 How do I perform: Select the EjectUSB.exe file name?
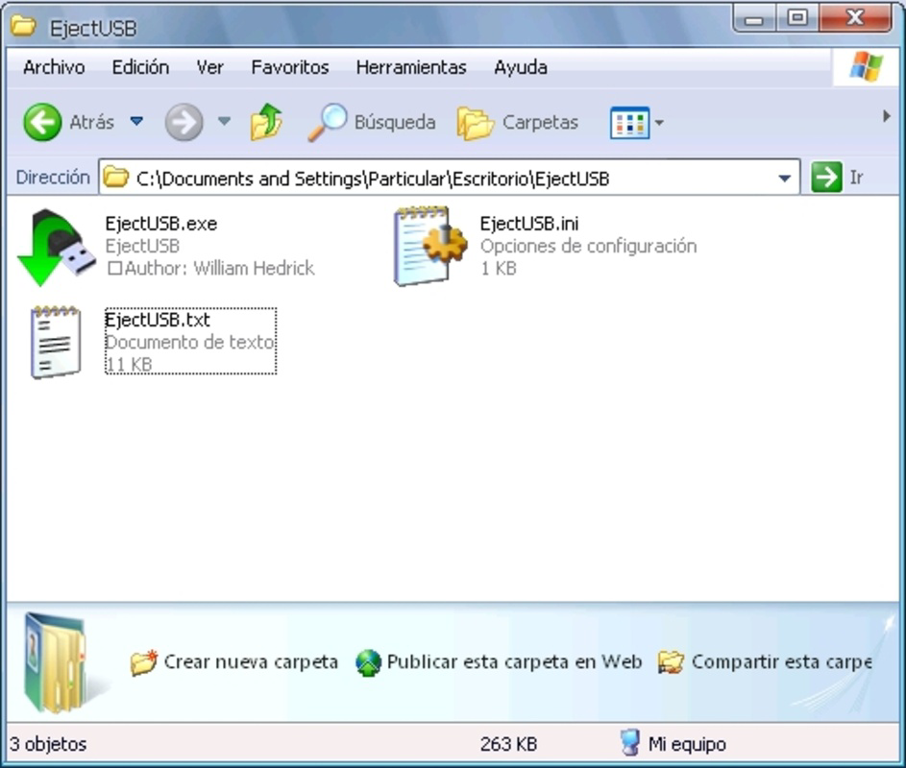[161, 224]
